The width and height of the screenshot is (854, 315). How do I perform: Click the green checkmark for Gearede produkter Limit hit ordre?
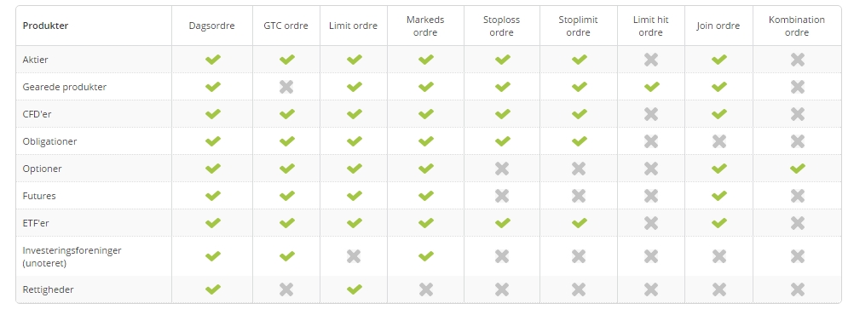[651, 87]
